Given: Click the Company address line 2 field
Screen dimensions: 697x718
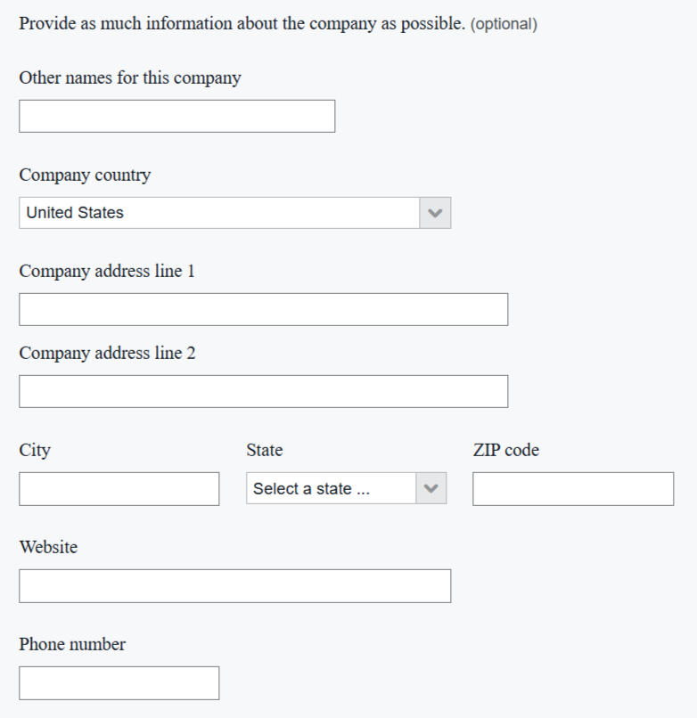Looking at the screenshot, I should 263,390.
